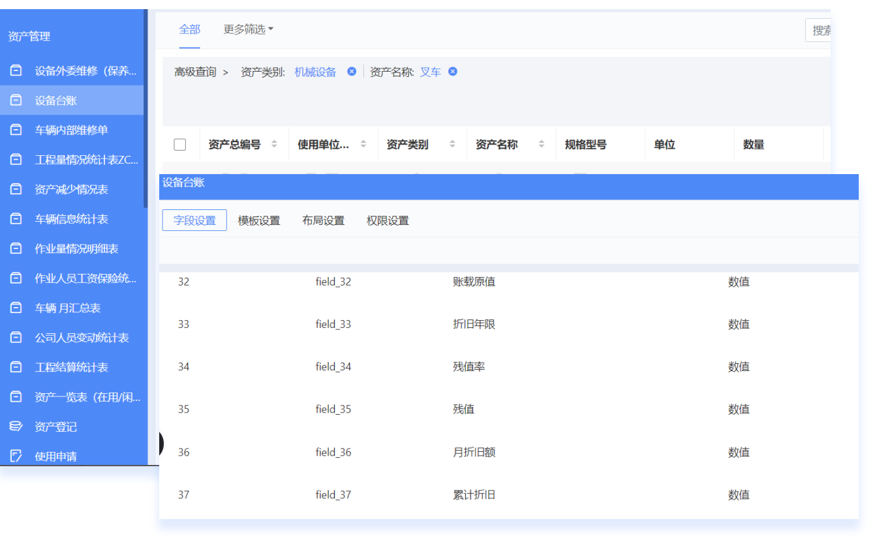Click the 数值 type in row 34

739,366
